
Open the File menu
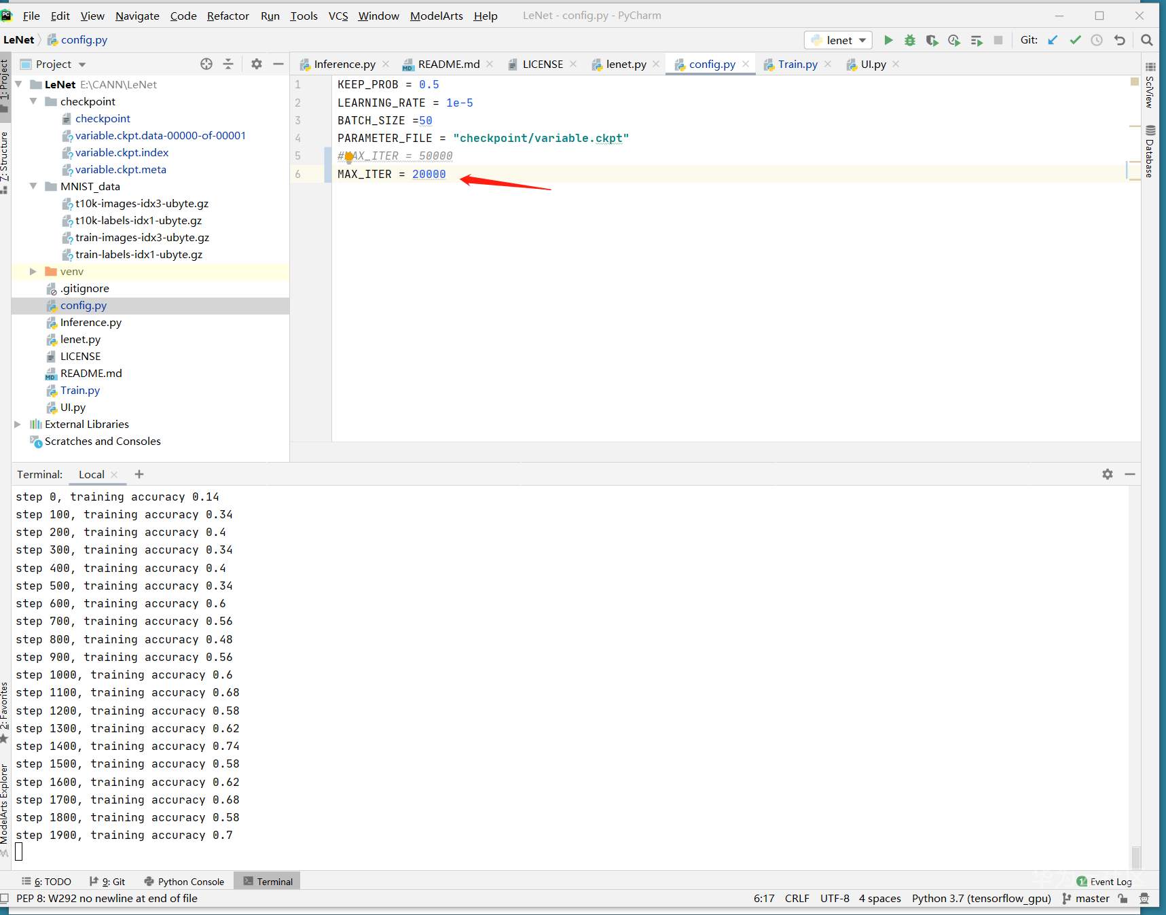[x=31, y=16]
